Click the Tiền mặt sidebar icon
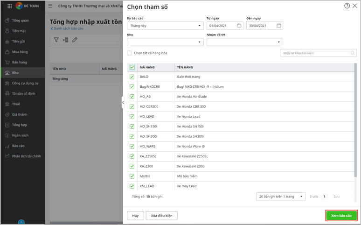This screenshot has width=361, height=225. point(7,31)
